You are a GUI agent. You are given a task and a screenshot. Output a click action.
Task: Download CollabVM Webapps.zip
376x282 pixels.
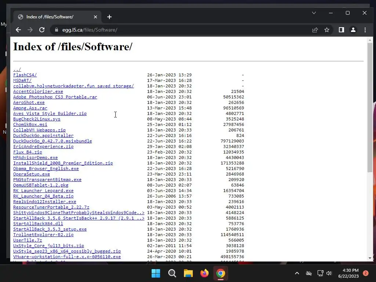39,130
